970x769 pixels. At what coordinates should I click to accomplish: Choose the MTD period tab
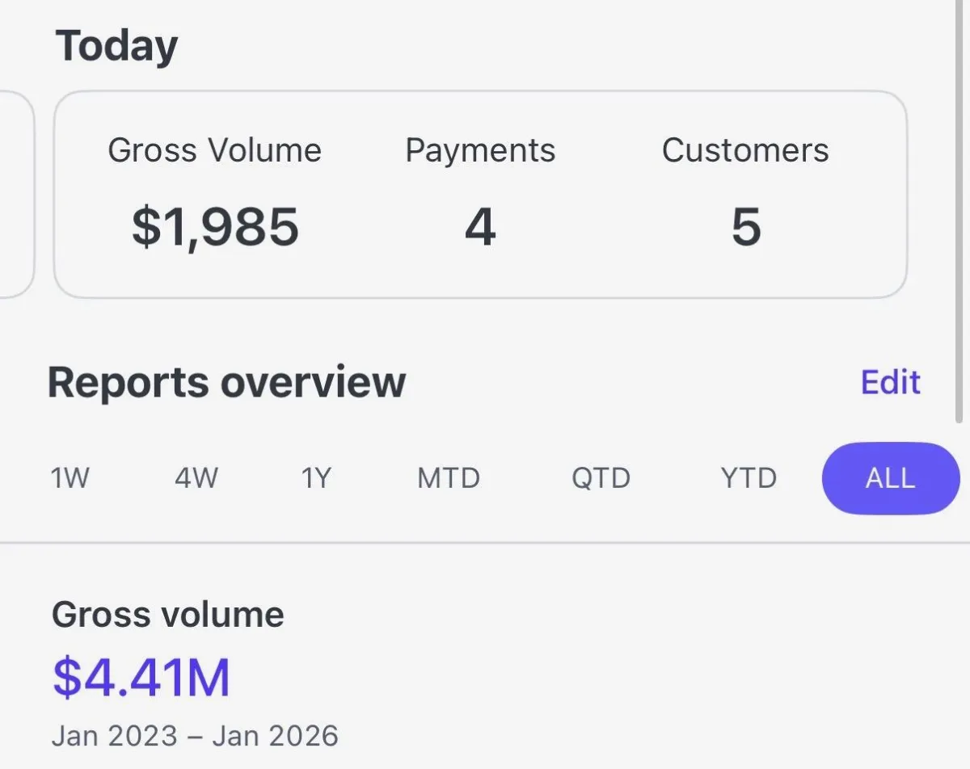click(449, 478)
